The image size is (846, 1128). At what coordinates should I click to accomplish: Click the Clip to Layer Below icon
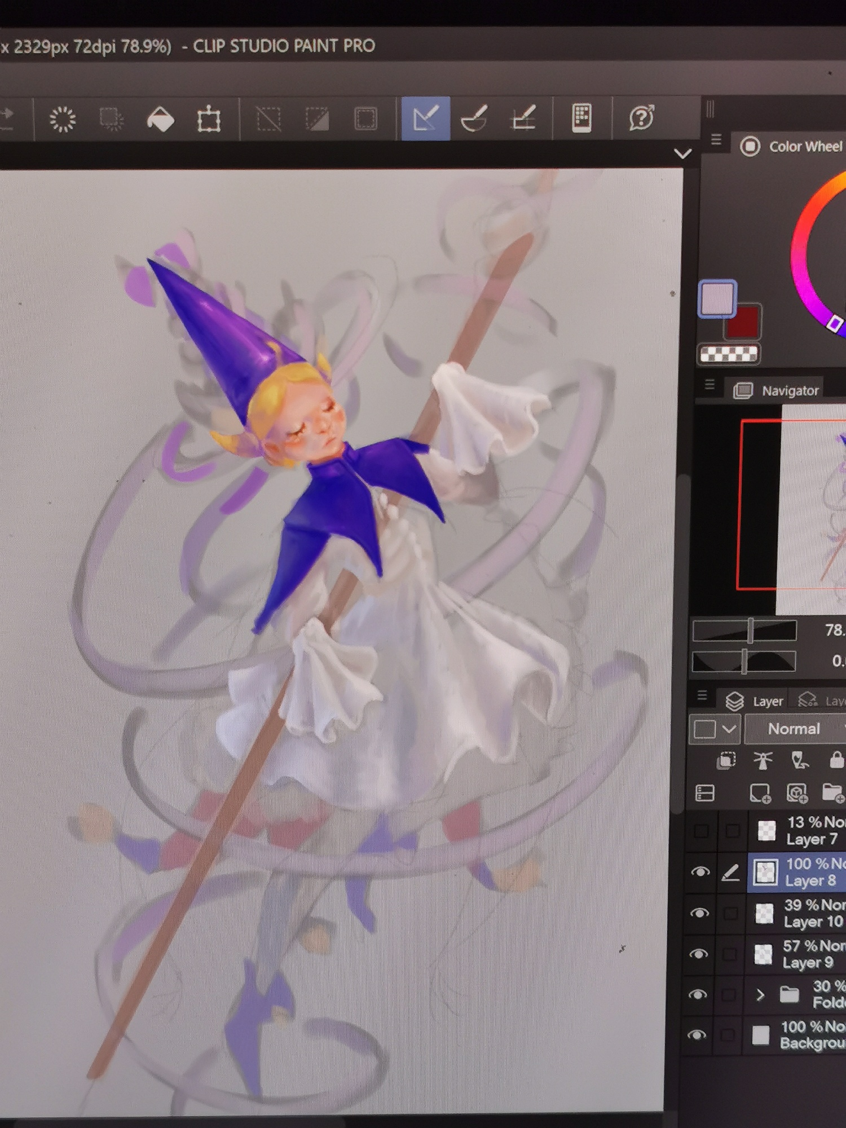(726, 761)
